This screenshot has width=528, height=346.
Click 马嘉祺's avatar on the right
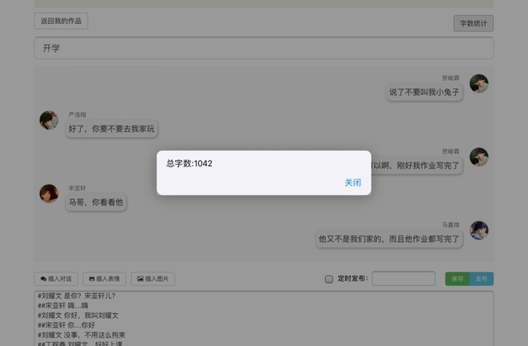478,230
